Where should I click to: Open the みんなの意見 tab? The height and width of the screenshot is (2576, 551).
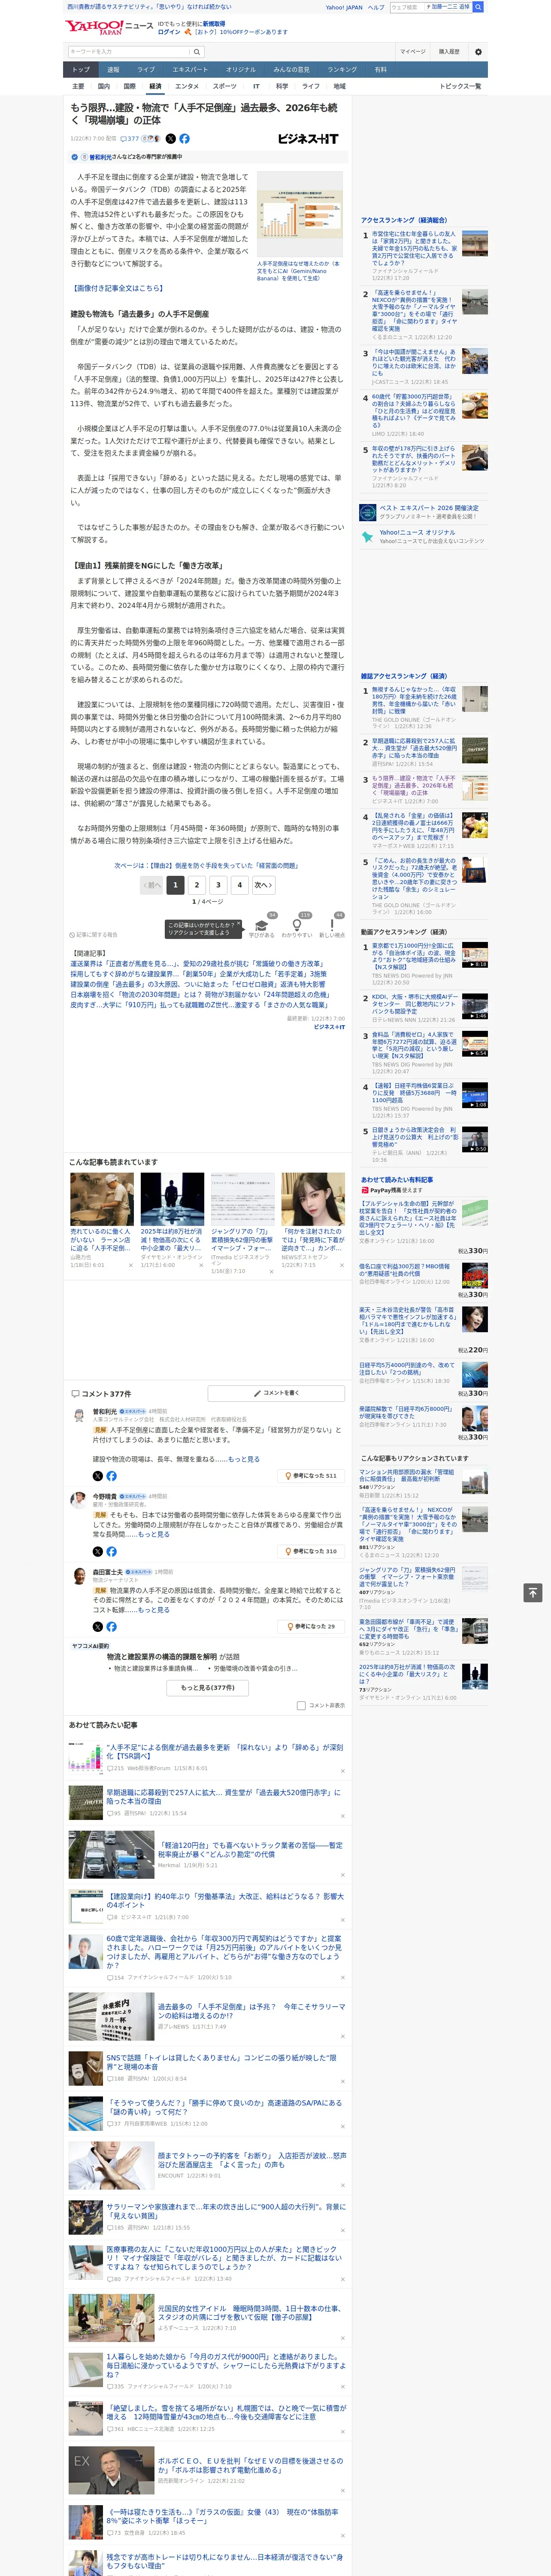point(291,70)
